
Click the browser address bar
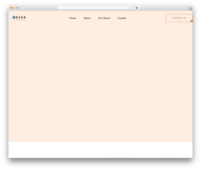95,8
